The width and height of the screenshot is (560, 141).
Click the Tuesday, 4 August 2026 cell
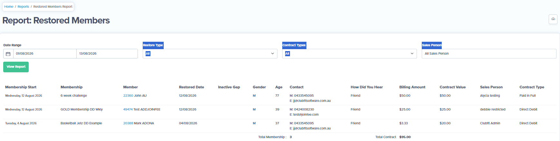[21, 123]
